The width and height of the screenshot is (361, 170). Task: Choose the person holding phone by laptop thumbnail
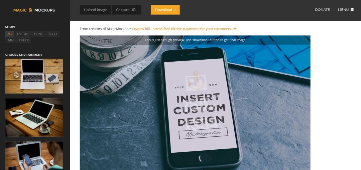click(x=34, y=156)
